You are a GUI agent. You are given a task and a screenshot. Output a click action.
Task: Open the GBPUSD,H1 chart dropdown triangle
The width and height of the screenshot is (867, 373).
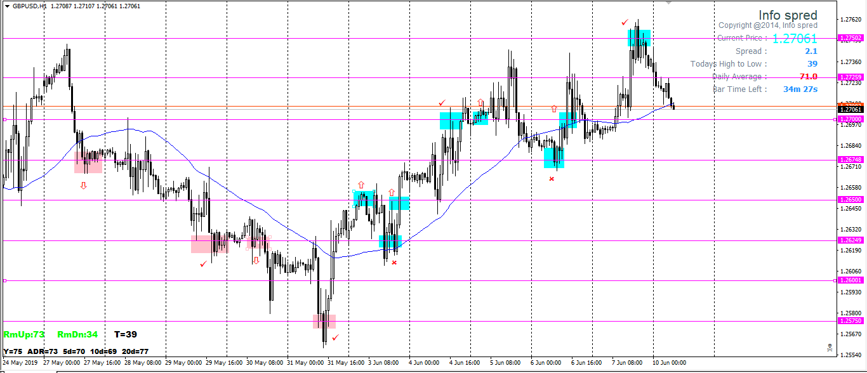(x=6, y=6)
